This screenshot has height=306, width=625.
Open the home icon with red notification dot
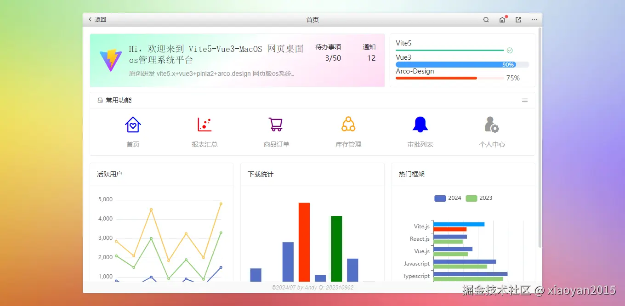[502, 20]
